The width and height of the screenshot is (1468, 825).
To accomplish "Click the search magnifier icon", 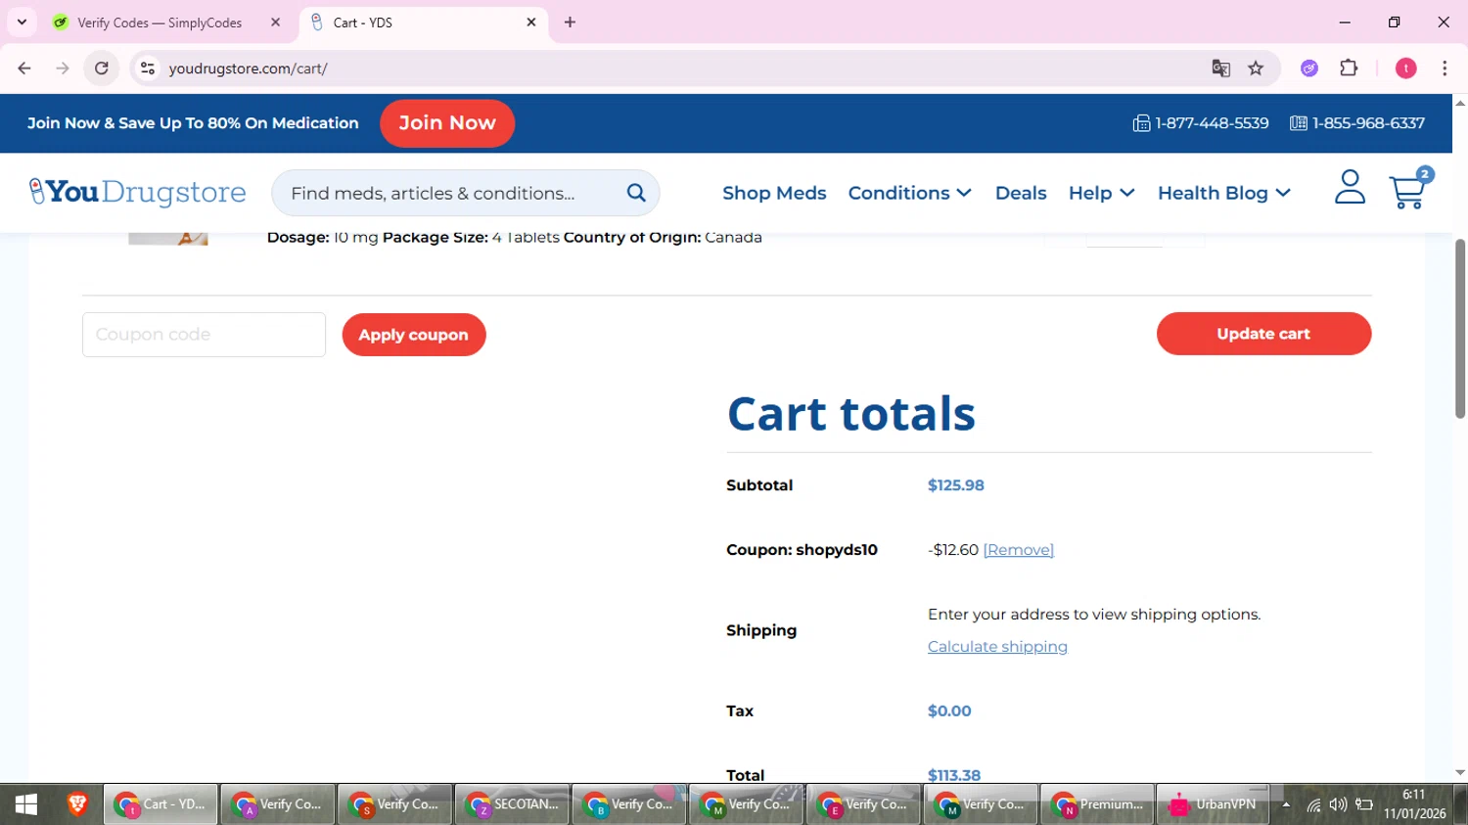I will pyautogui.click(x=636, y=193).
